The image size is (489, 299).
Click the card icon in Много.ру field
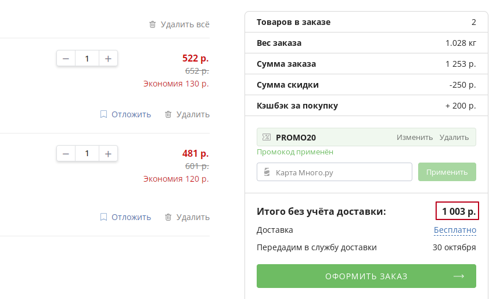pyautogui.click(x=267, y=172)
